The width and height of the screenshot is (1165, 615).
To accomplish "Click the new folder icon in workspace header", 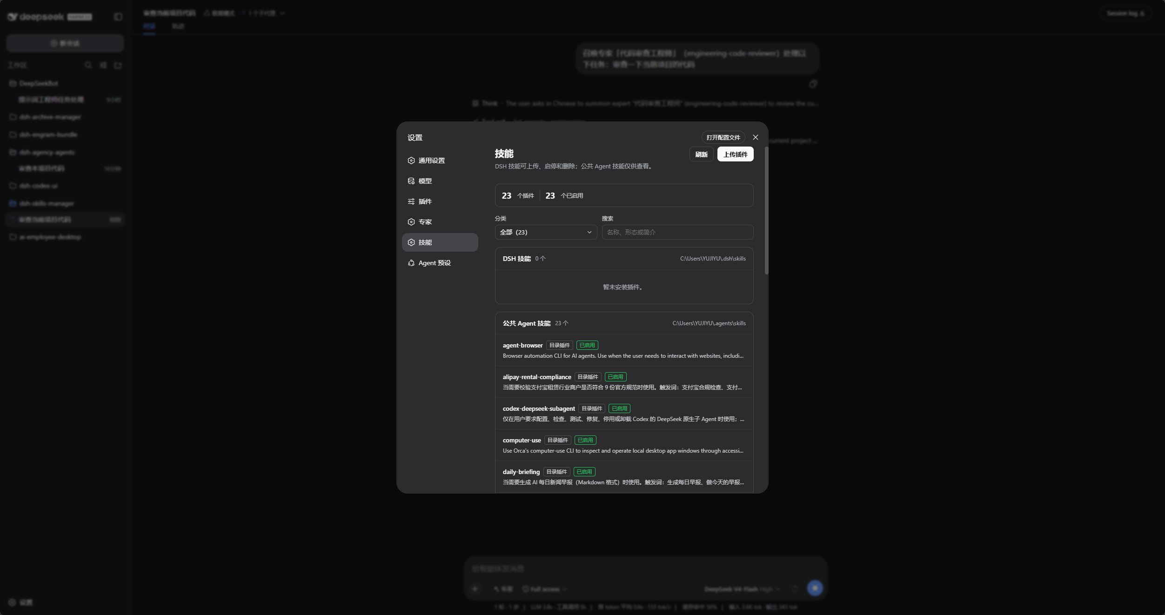I will coord(118,65).
